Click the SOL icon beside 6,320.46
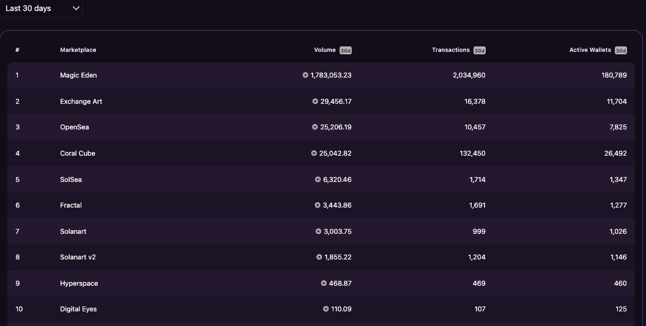The height and width of the screenshot is (326, 646). pyautogui.click(x=317, y=179)
